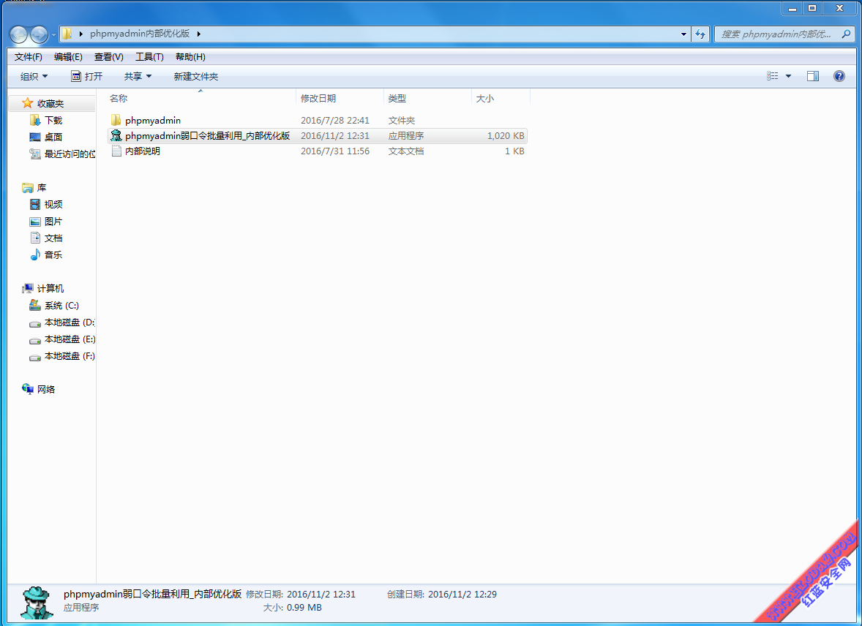Click 大小: 0.99 MB in details pane
Screen dimensions: 862x626
pyautogui.click(x=292, y=607)
